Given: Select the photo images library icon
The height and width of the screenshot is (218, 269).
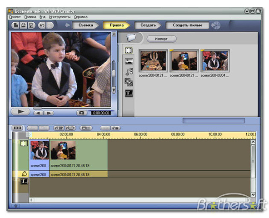Looking at the screenshot, I should [x=129, y=61].
